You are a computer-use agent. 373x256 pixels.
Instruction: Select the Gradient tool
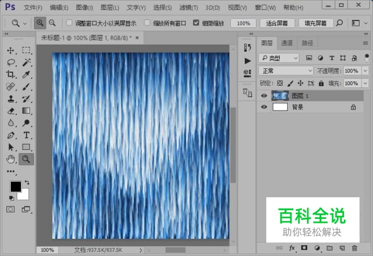click(26, 111)
